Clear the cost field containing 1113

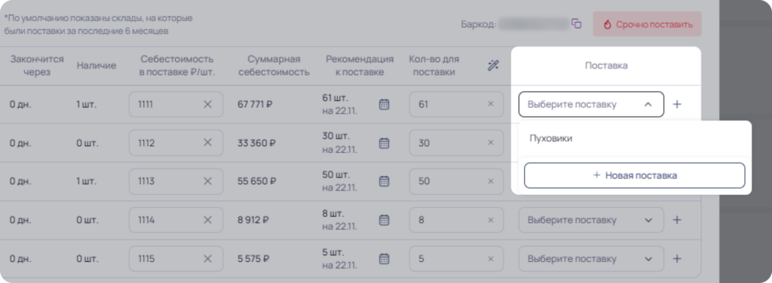pyautogui.click(x=207, y=181)
